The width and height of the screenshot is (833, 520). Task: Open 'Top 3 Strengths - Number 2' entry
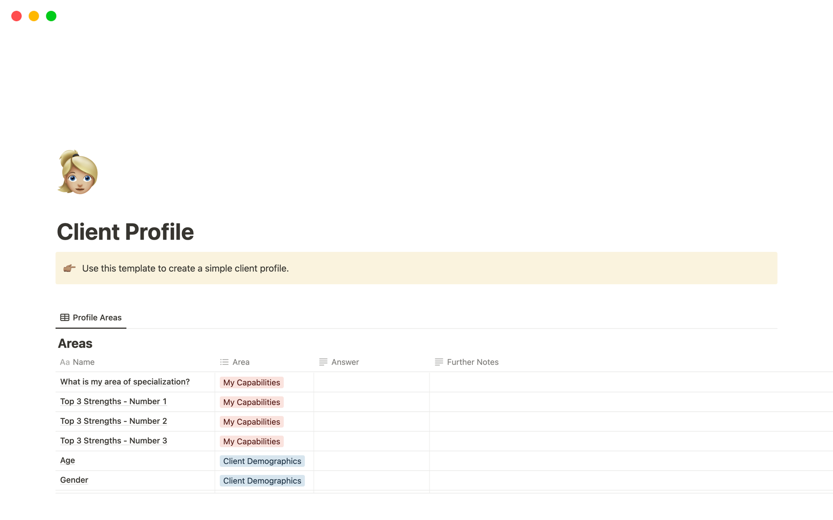113,421
